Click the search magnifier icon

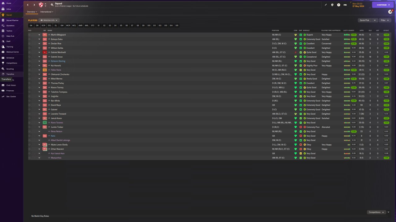pyautogui.click(x=52, y=5)
